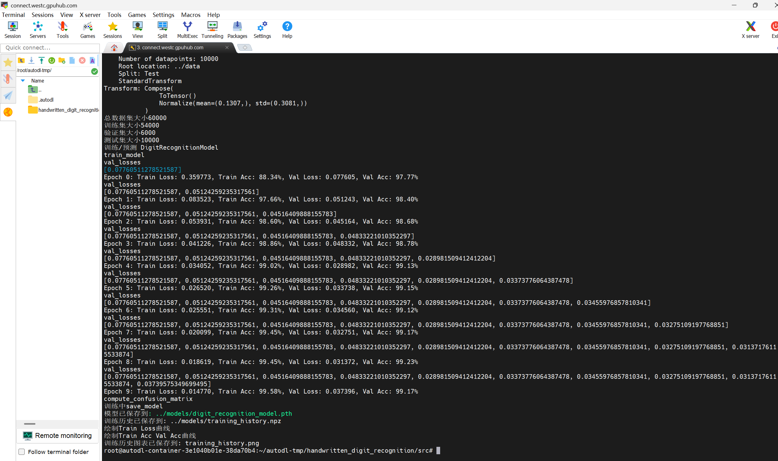Click the SFTP upload arrow icon
This screenshot has width=778, height=461.
pyautogui.click(x=41, y=60)
